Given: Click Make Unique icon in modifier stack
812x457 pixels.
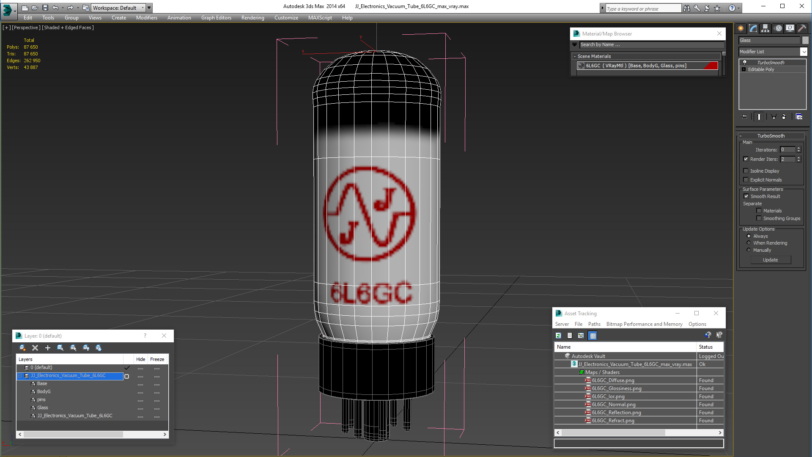Looking at the screenshot, I should point(774,117).
